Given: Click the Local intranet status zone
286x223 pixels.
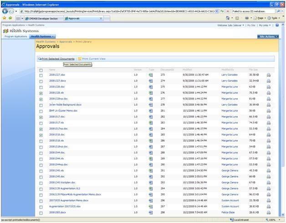Looking at the screenshot, I should tap(239, 220).
